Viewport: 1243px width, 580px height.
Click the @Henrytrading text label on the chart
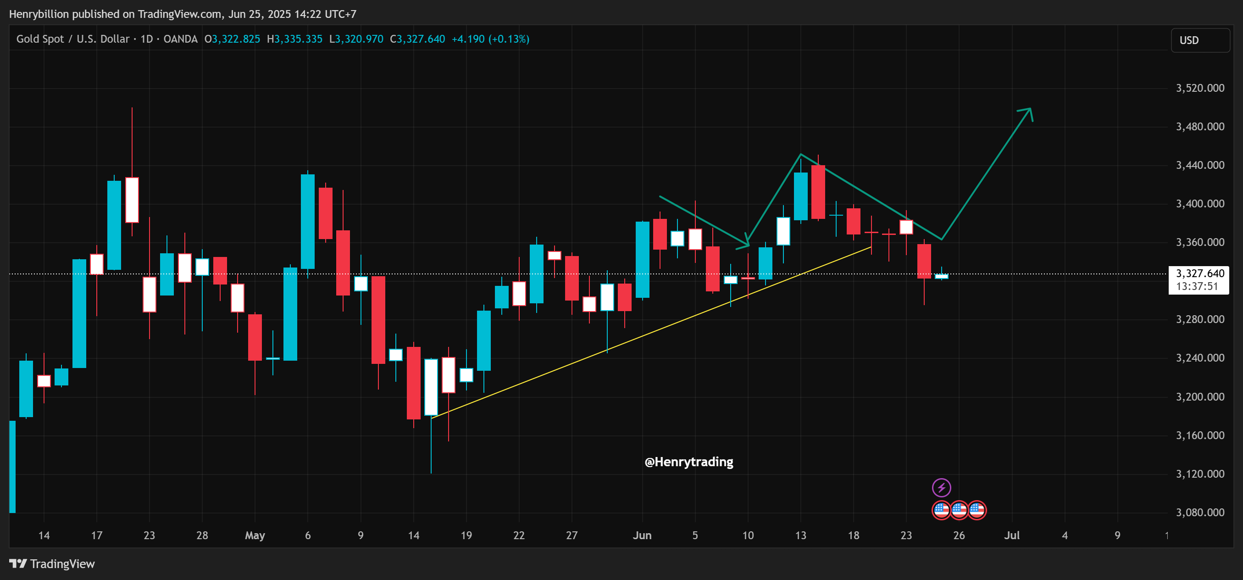click(688, 462)
